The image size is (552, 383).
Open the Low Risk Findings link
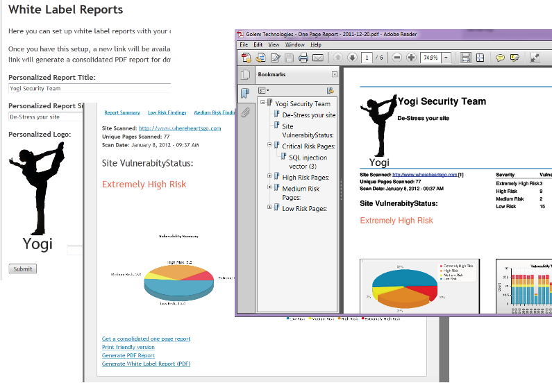pyautogui.click(x=167, y=112)
